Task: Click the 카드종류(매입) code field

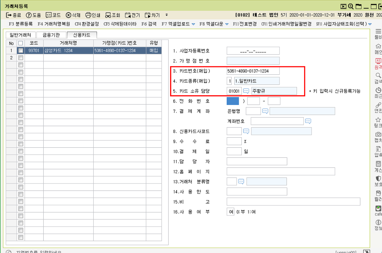Action: coord(229,81)
